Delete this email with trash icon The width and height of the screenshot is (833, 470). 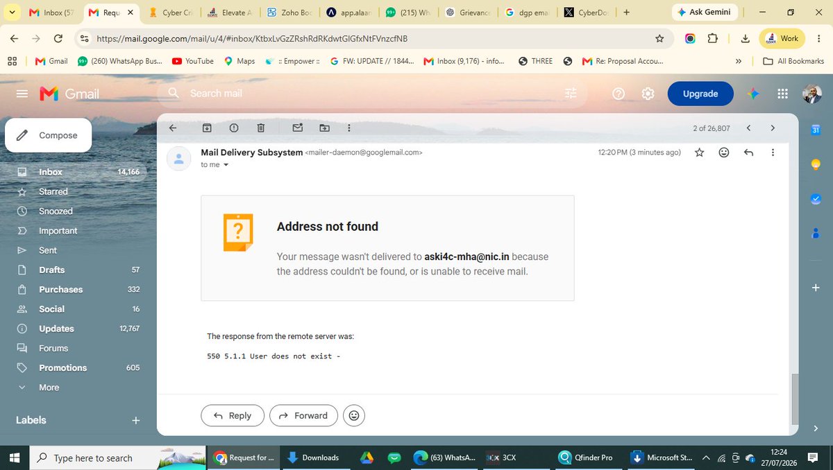261,128
